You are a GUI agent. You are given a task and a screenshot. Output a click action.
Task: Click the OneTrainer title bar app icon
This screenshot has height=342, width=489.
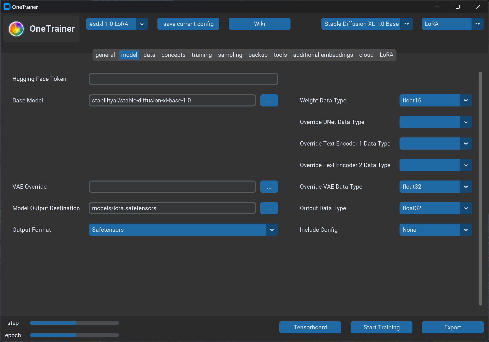pos(7,7)
